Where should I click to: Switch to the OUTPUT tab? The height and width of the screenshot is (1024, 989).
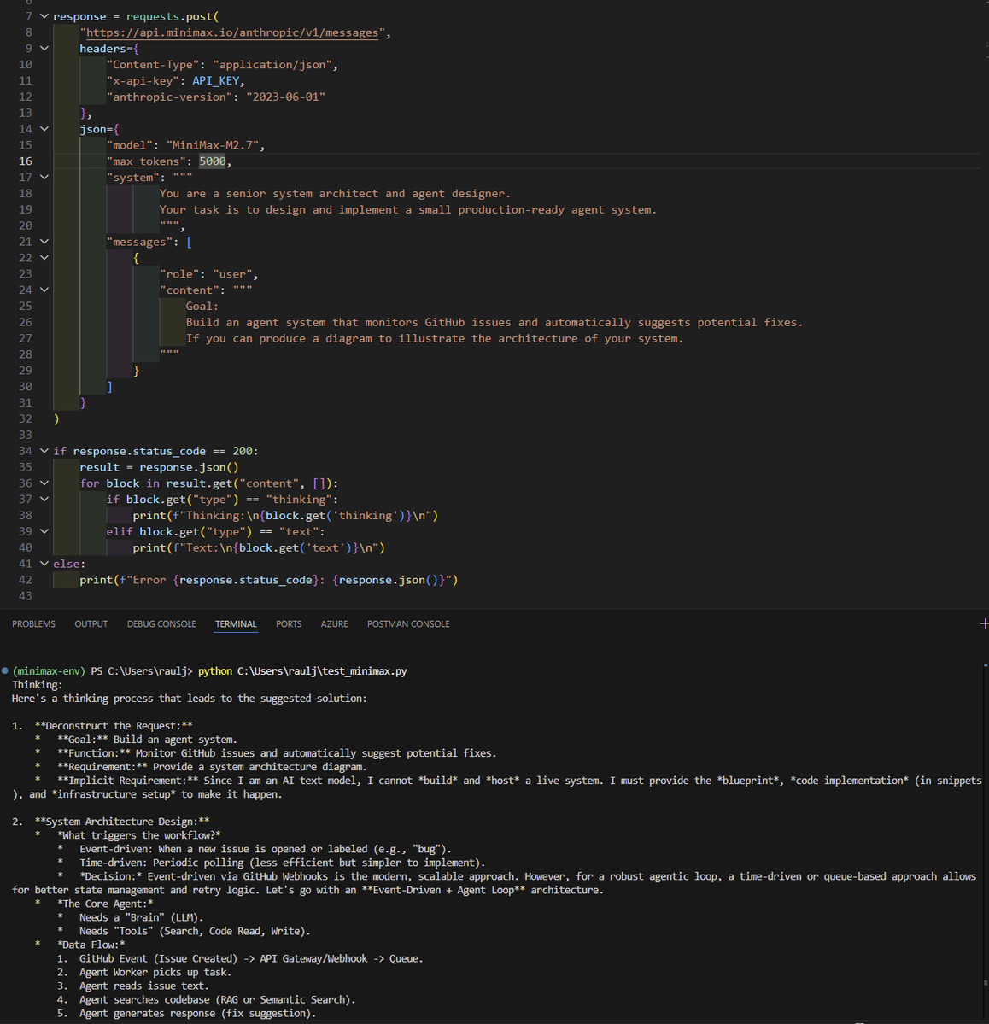pyautogui.click(x=91, y=624)
